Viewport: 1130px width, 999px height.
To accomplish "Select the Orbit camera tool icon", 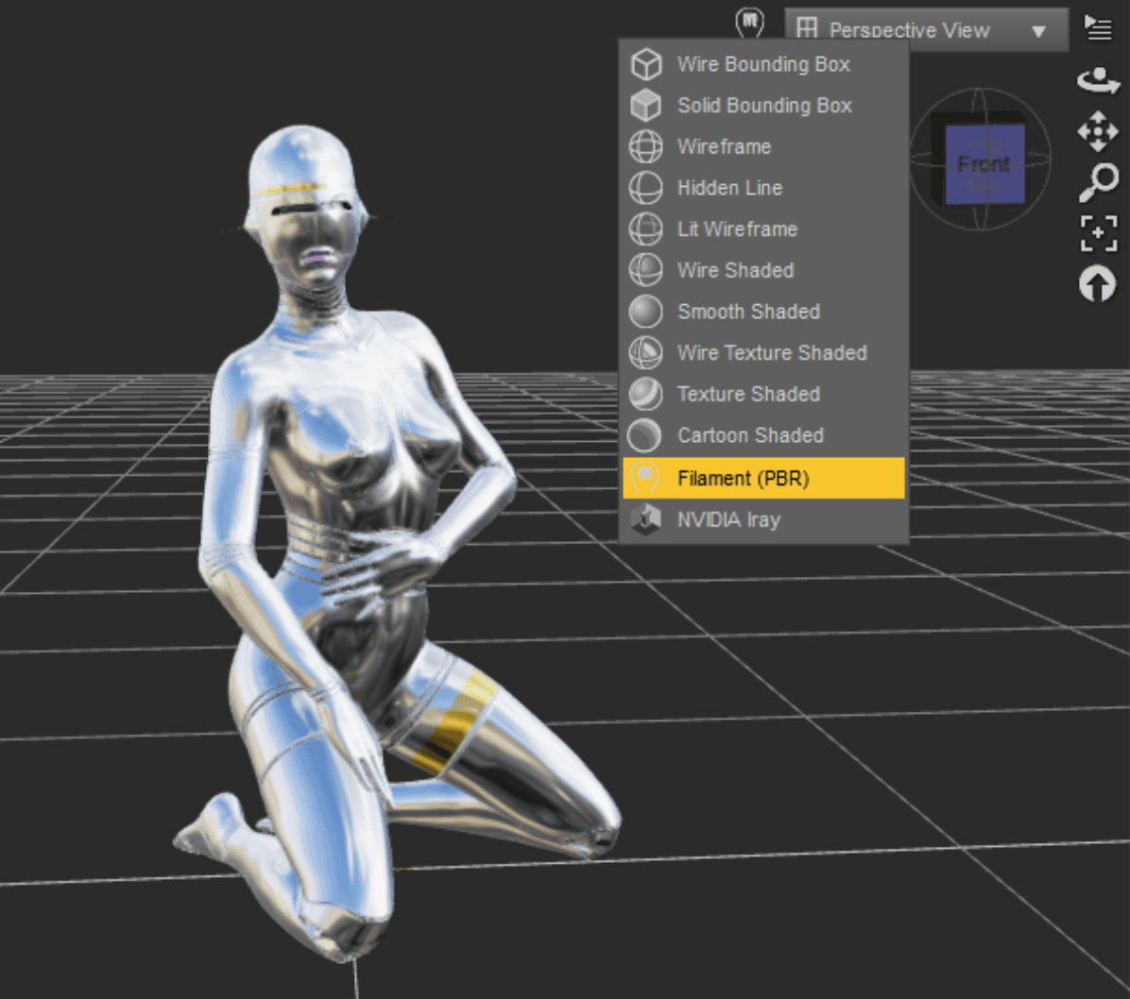I will coord(1098,81).
